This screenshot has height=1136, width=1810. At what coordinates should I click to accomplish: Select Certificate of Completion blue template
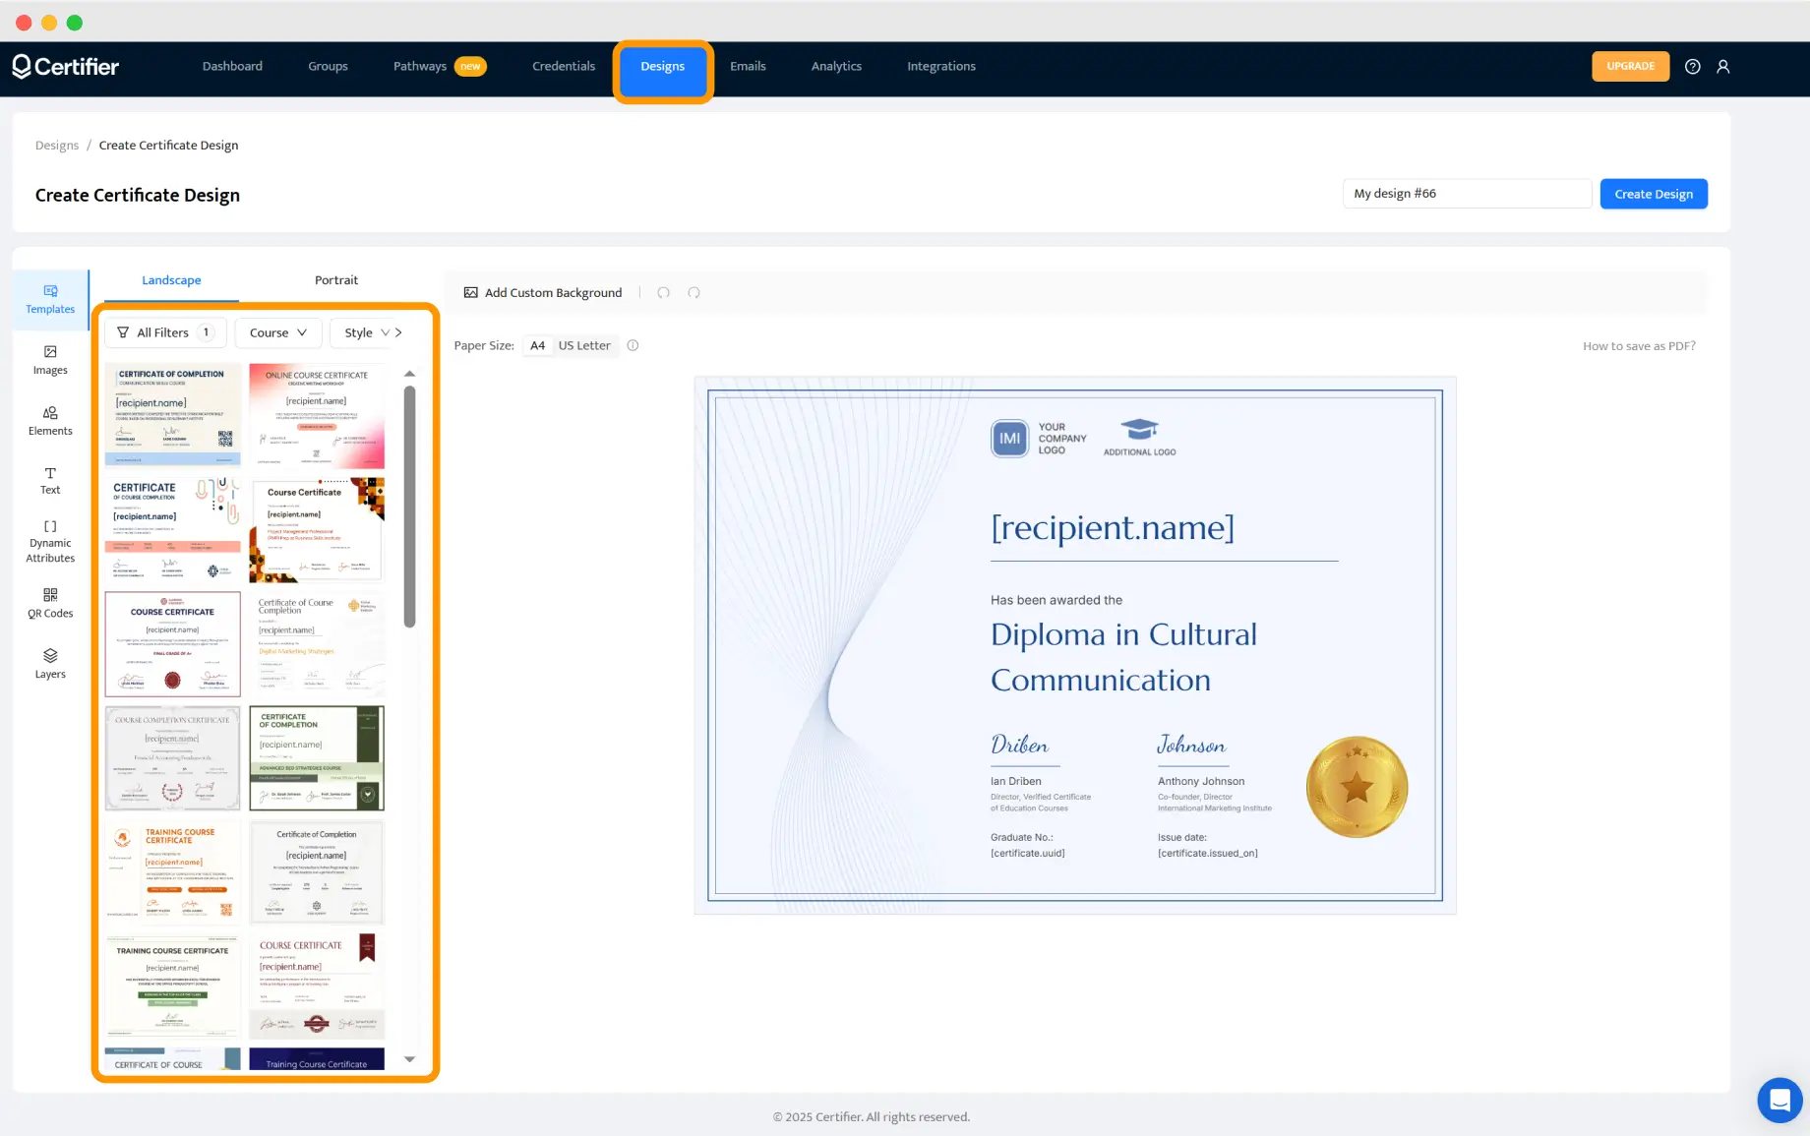tap(173, 415)
